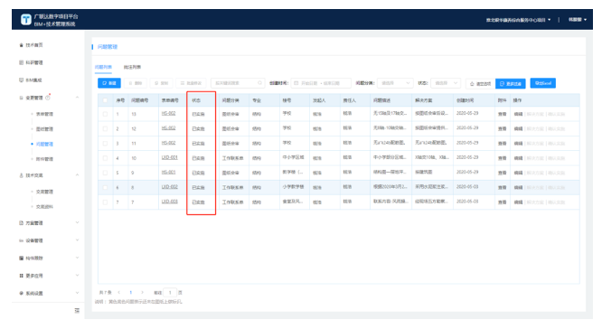Click 编辑 in the HS-001 row
The image size is (602, 329).
518,173
